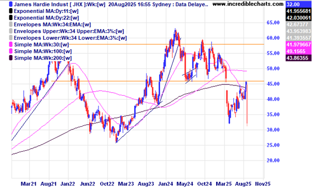Image resolution: width=312 pixels, height=189 pixels.
Task: Click the Jun22 date axis label
Action: click(88, 184)
